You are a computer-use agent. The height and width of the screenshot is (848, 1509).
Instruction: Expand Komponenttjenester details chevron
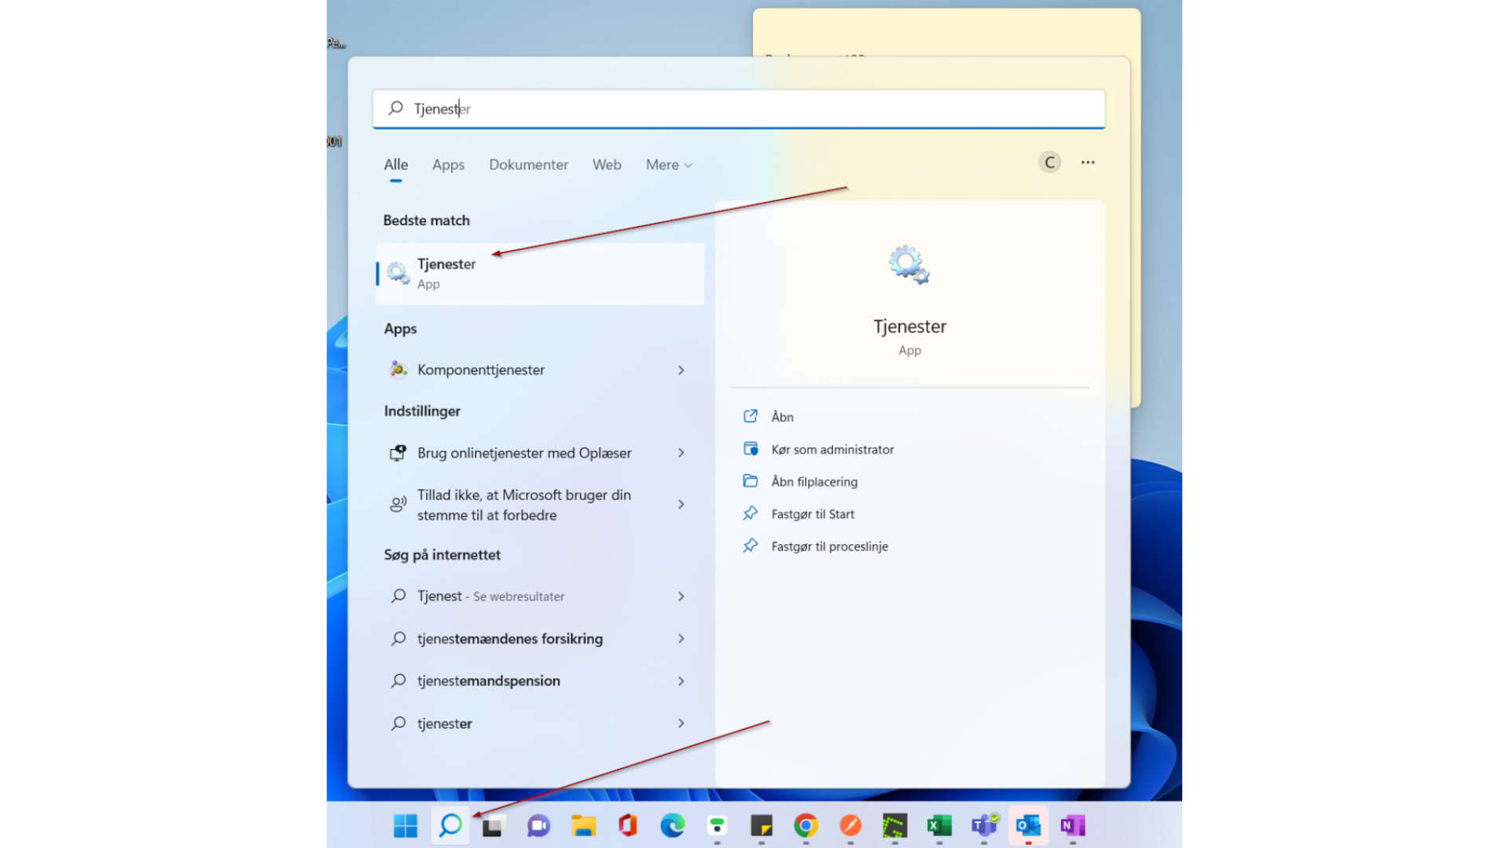click(x=681, y=370)
